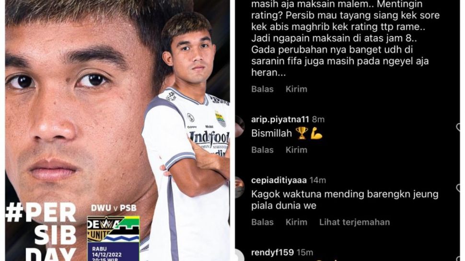This screenshot has width=465, height=261.
Task: Open the cepiadityaaa username link
Action: coord(279,180)
